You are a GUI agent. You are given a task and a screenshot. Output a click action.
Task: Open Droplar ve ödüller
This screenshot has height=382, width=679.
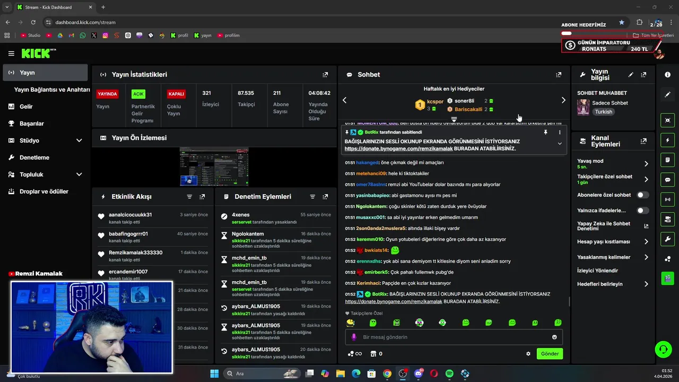coord(45,192)
